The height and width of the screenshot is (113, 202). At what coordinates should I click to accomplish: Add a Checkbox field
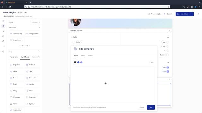coord(32,97)
